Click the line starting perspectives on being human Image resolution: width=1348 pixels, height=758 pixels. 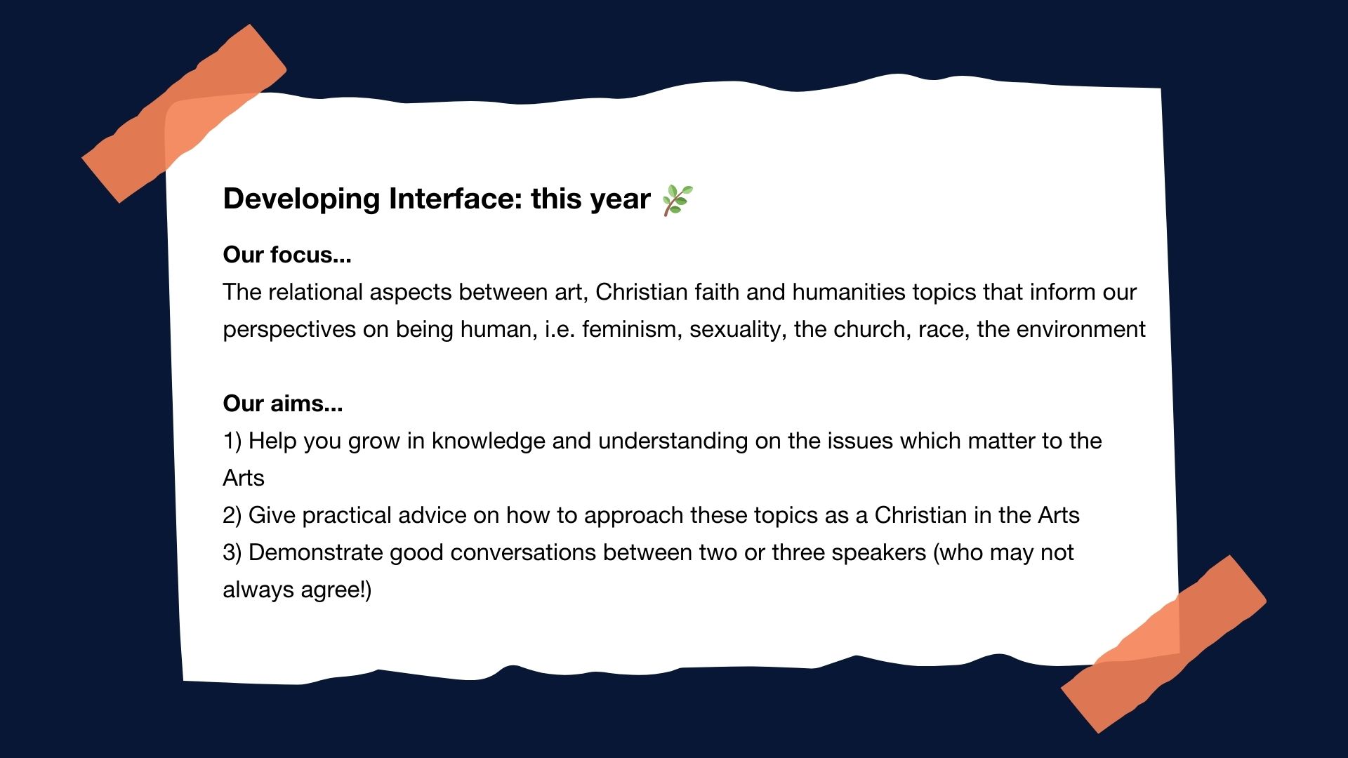pos(684,329)
